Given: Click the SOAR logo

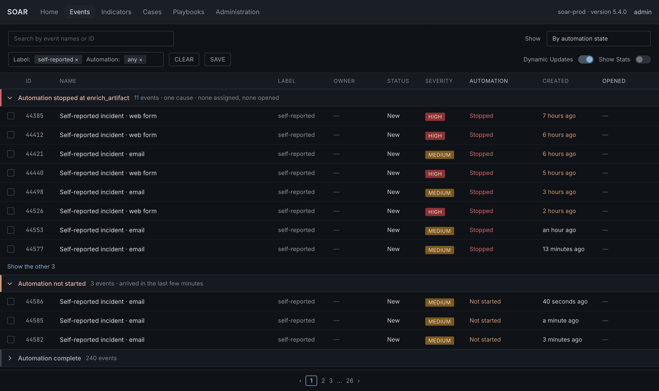Looking at the screenshot, I should point(18,12).
